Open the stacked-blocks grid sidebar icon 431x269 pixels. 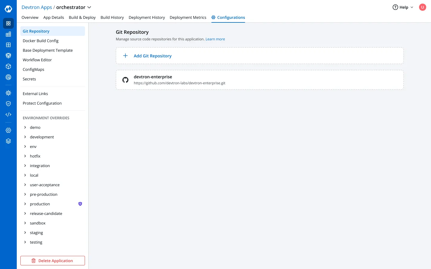point(8,34)
